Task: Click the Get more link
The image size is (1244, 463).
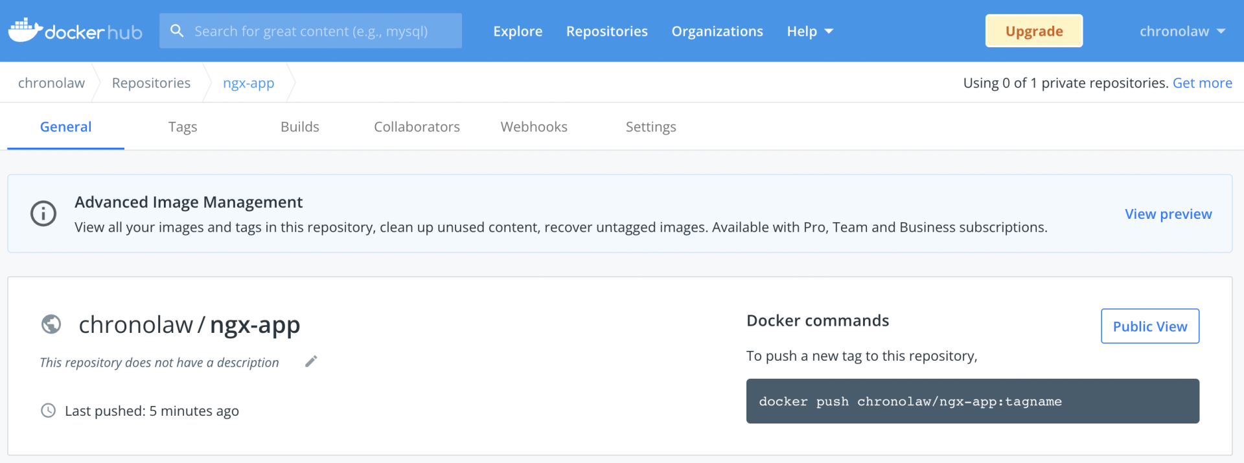Action: [1202, 83]
